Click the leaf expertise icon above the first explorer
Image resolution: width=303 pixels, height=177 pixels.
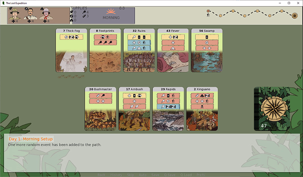11,8
